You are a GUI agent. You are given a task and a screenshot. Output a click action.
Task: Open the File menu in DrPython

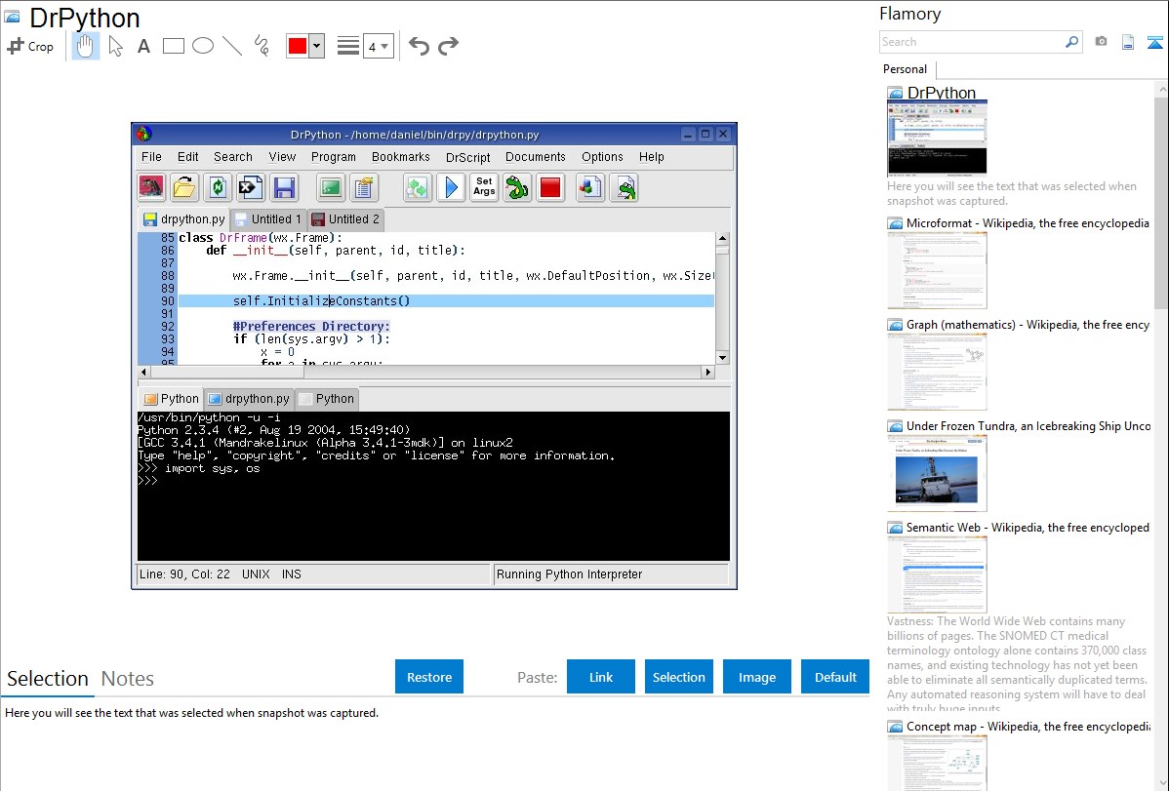(x=151, y=157)
